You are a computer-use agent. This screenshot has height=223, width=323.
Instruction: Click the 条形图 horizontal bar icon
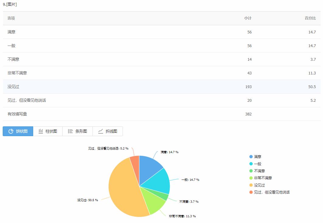[x=71, y=131]
